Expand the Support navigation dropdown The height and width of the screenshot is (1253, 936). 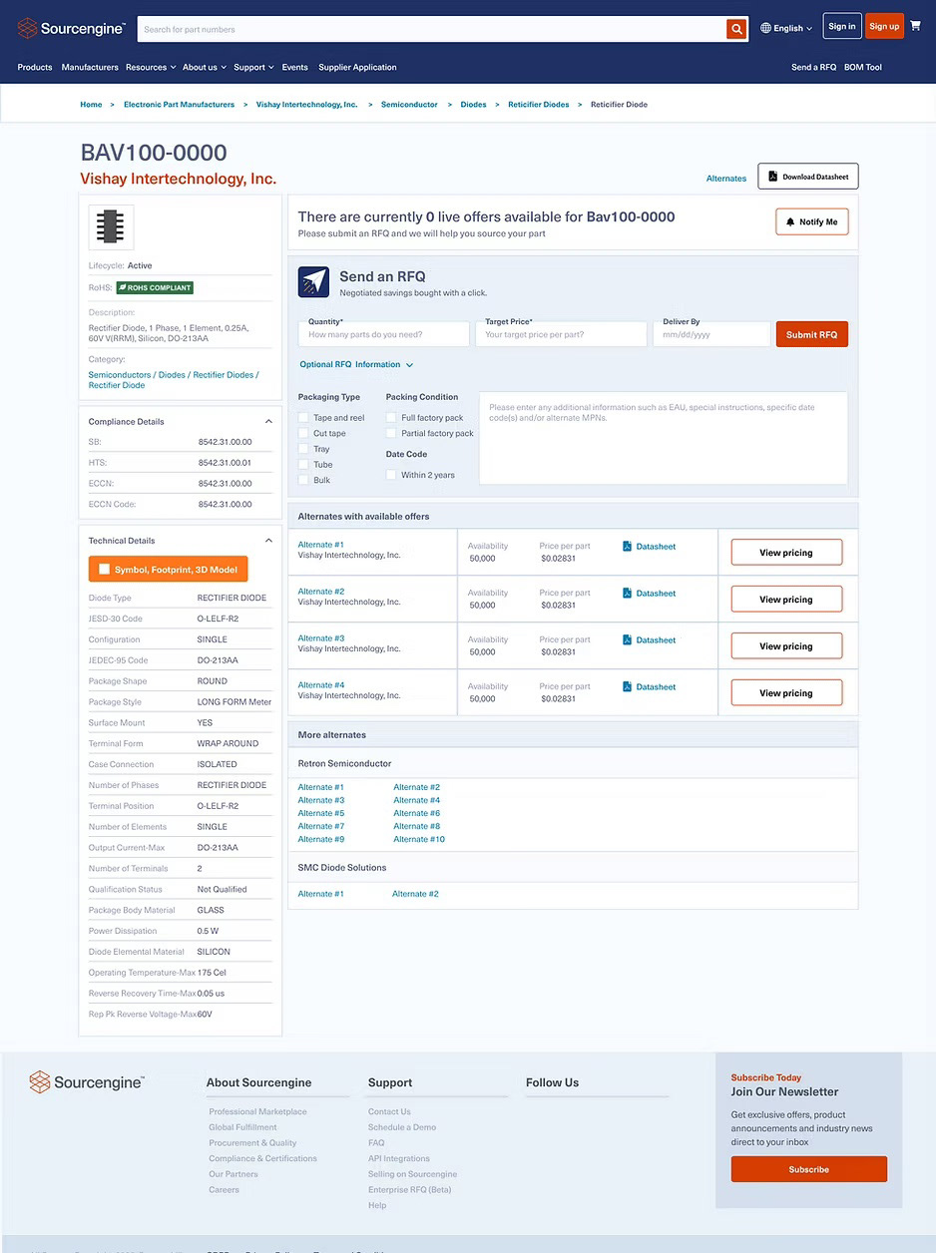coord(254,67)
